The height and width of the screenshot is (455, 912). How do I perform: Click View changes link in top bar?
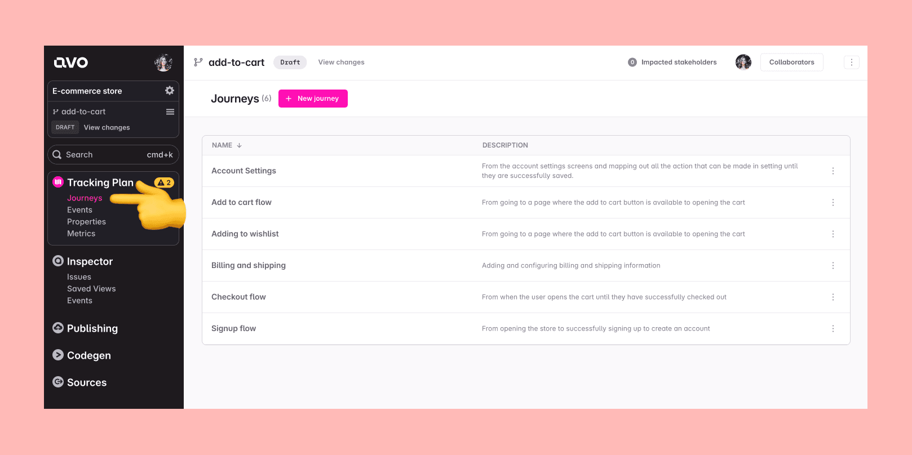(x=341, y=63)
